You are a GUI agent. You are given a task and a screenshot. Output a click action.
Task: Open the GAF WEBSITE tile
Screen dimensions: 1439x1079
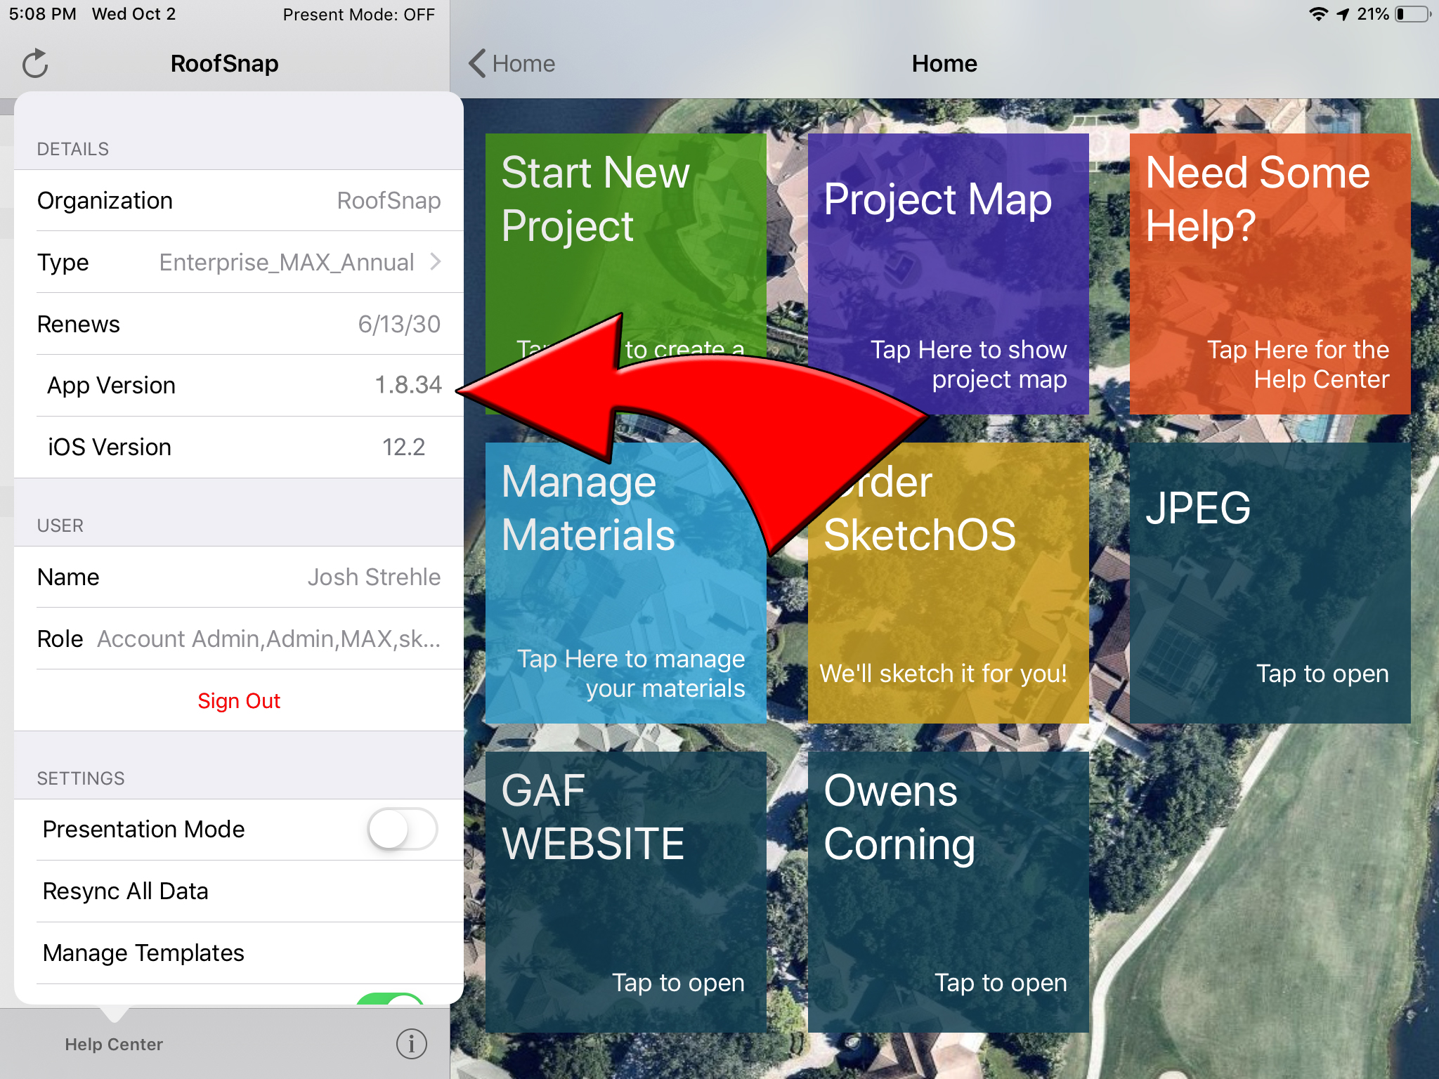625,891
